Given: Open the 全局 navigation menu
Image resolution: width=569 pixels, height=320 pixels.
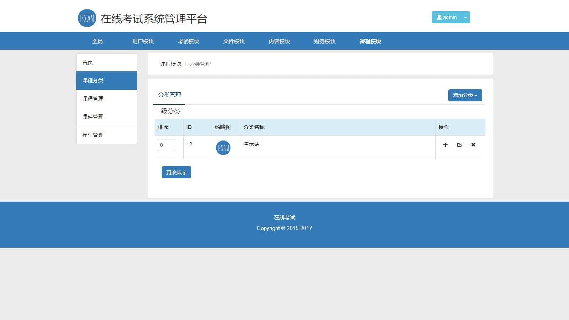Looking at the screenshot, I should [x=97, y=41].
